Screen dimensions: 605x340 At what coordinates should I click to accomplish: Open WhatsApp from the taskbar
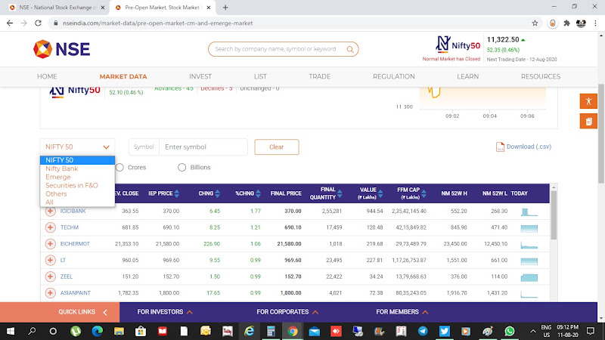pyautogui.click(x=510, y=331)
